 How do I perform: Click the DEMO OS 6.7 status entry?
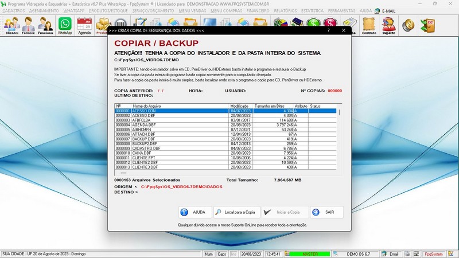pos(358,254)
